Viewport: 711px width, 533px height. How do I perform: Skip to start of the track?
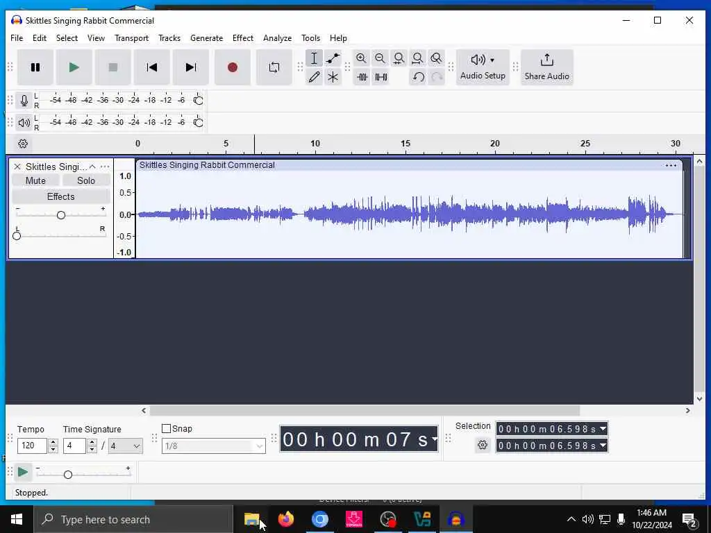point(152,67)
